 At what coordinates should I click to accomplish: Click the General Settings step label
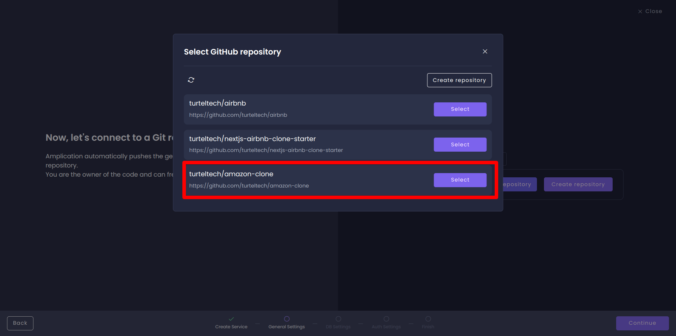(286, 327)
